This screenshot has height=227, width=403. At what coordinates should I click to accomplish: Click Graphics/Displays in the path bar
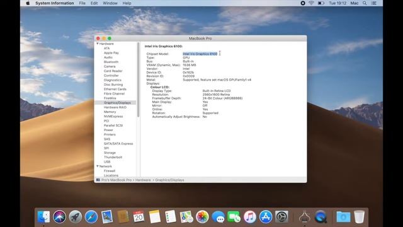169,180
